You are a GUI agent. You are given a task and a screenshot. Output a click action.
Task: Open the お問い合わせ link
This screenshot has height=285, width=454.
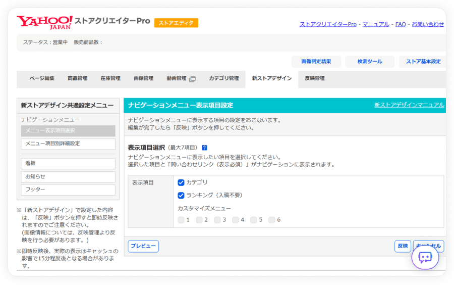coord(428,24)
